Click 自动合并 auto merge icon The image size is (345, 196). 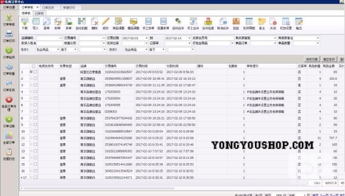(178, 24)
